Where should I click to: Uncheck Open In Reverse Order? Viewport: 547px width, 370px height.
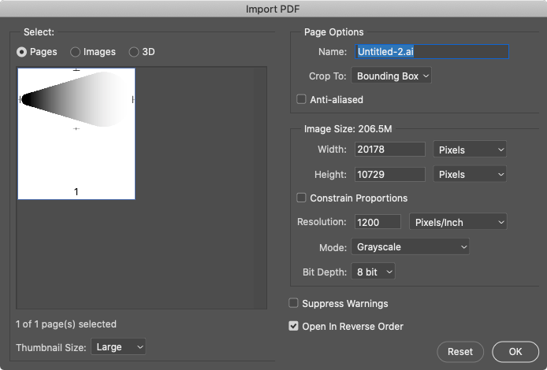coord(294,326)
